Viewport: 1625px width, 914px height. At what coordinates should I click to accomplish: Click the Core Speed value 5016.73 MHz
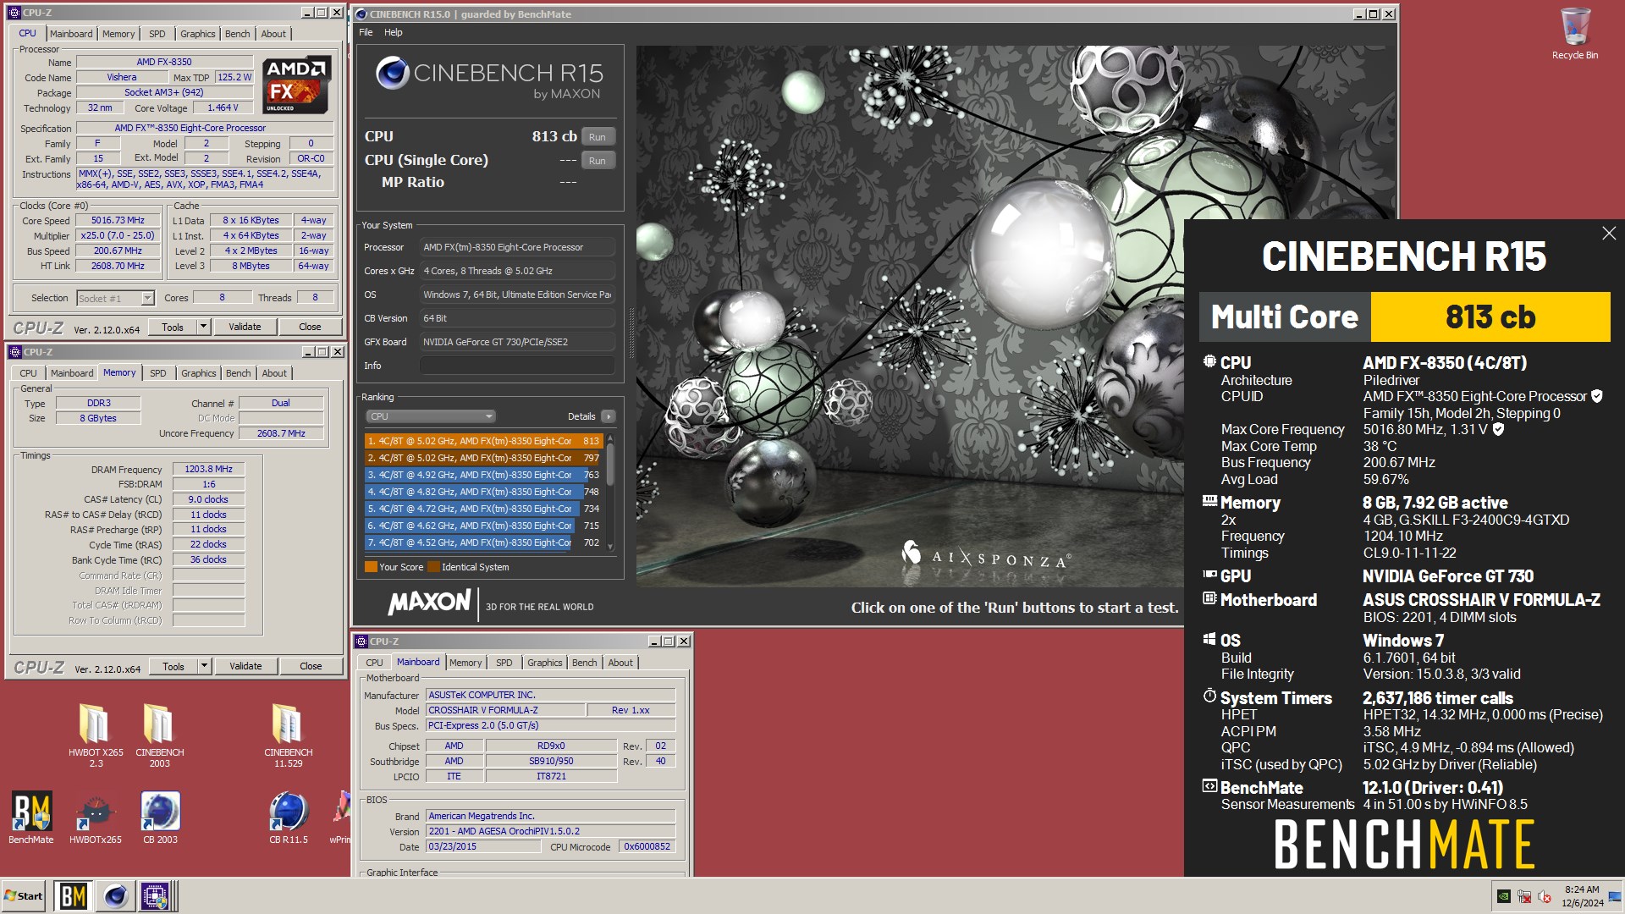click(x=118, y=220)
